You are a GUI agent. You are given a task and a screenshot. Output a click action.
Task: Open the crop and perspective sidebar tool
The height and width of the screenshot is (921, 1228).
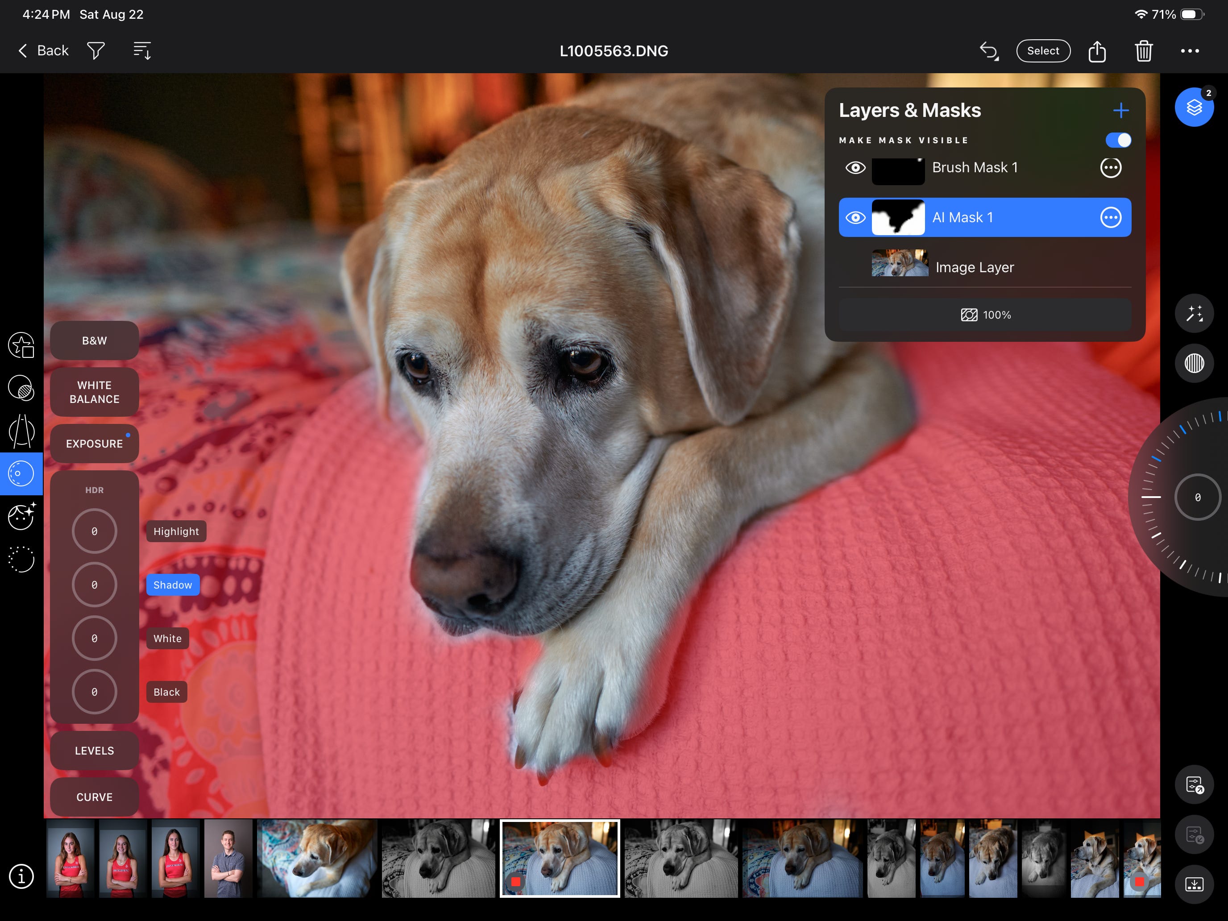pyautogui.click(x=21, y=431)
